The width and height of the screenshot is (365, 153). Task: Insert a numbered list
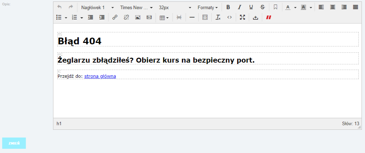pos(75,17)
